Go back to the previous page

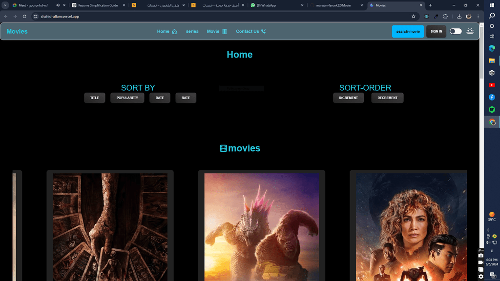6,16
